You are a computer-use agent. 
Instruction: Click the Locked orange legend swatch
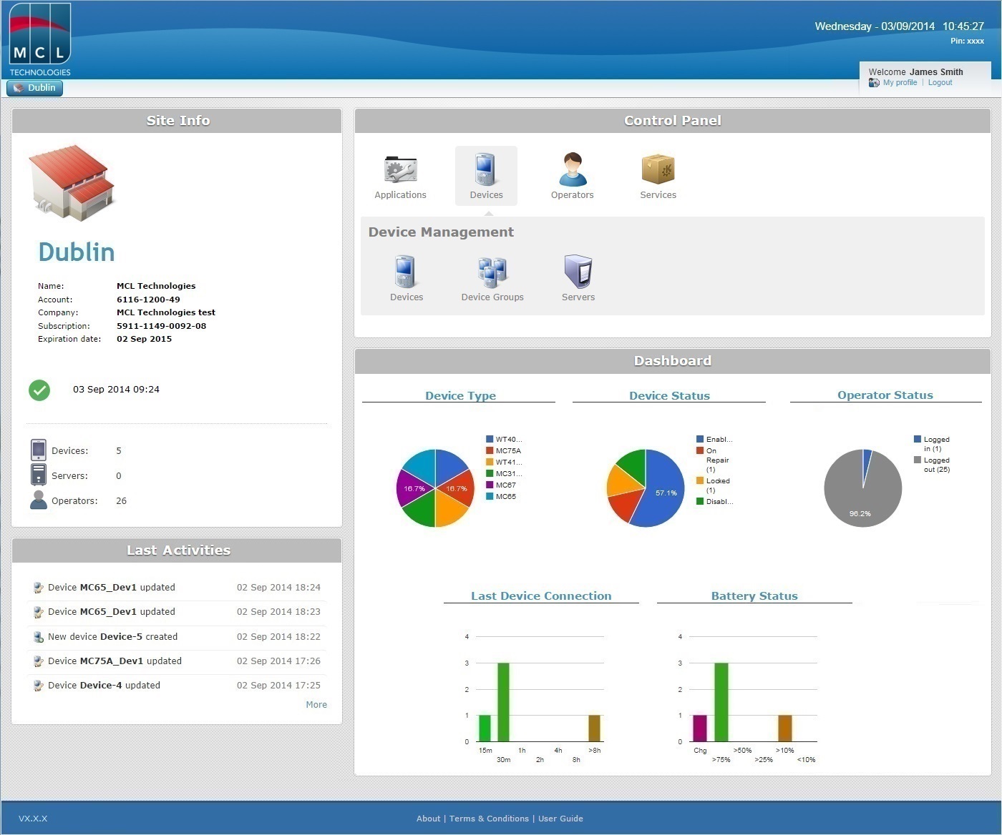(700, 480)
